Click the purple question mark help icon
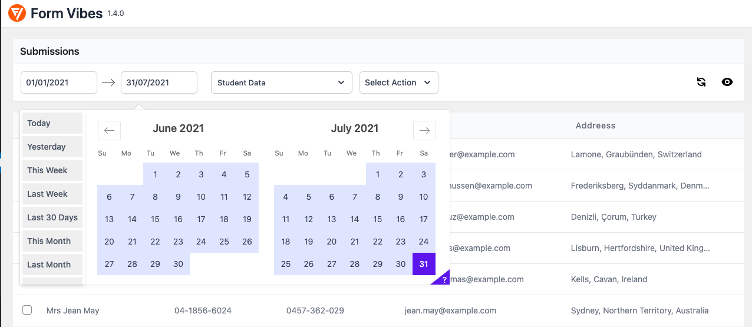Screen dimensions: 752x327 pos(444,280)
